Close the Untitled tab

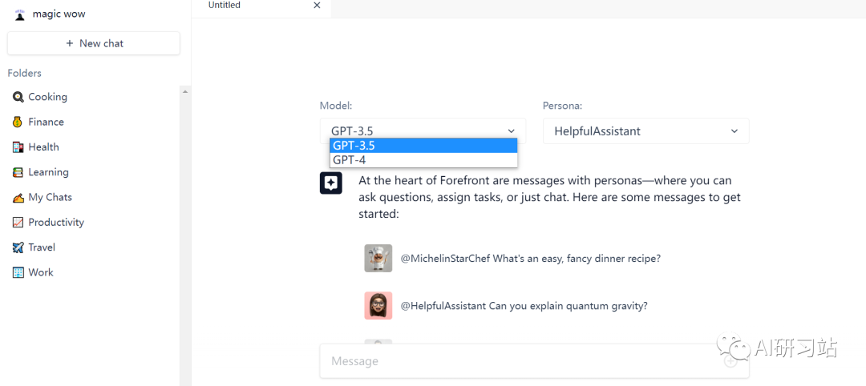point(317,6)
